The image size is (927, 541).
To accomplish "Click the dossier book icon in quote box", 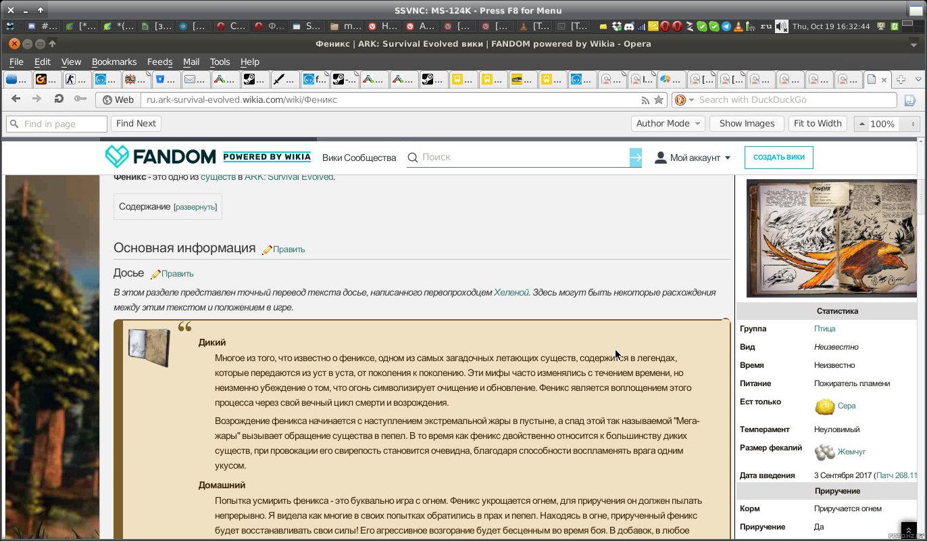I will click(x=149, y=348).
